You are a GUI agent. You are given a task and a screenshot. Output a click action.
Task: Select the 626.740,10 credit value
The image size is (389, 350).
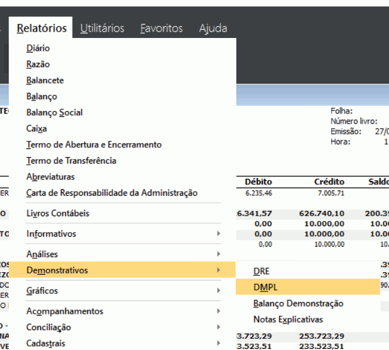tap(322, 213)
